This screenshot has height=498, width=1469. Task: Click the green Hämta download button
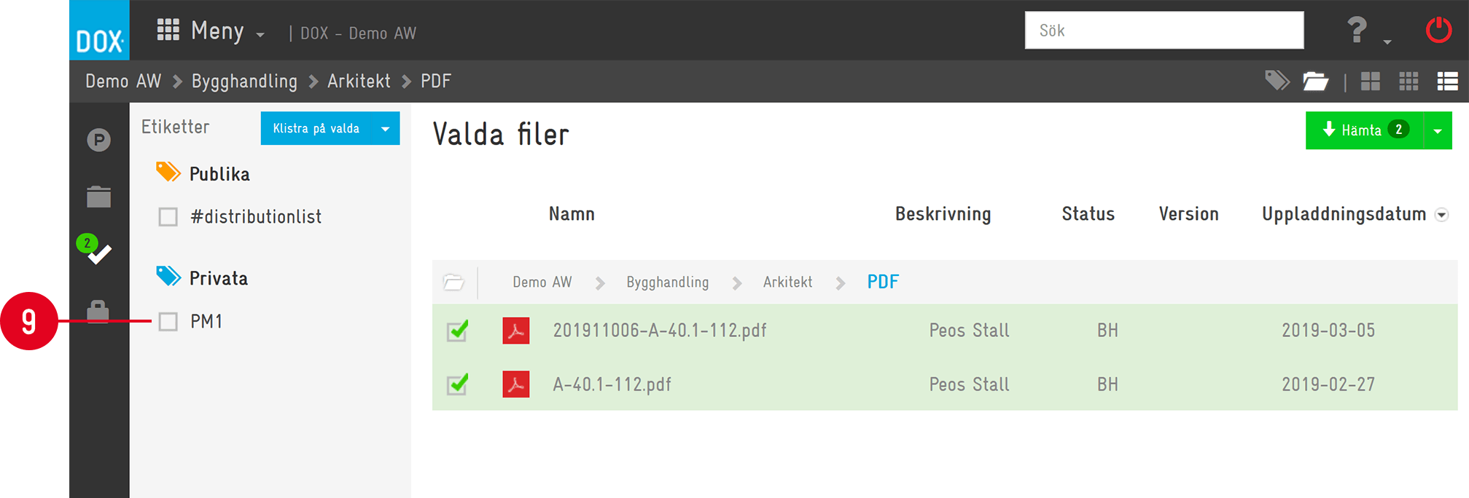(x=1364, y=130)
